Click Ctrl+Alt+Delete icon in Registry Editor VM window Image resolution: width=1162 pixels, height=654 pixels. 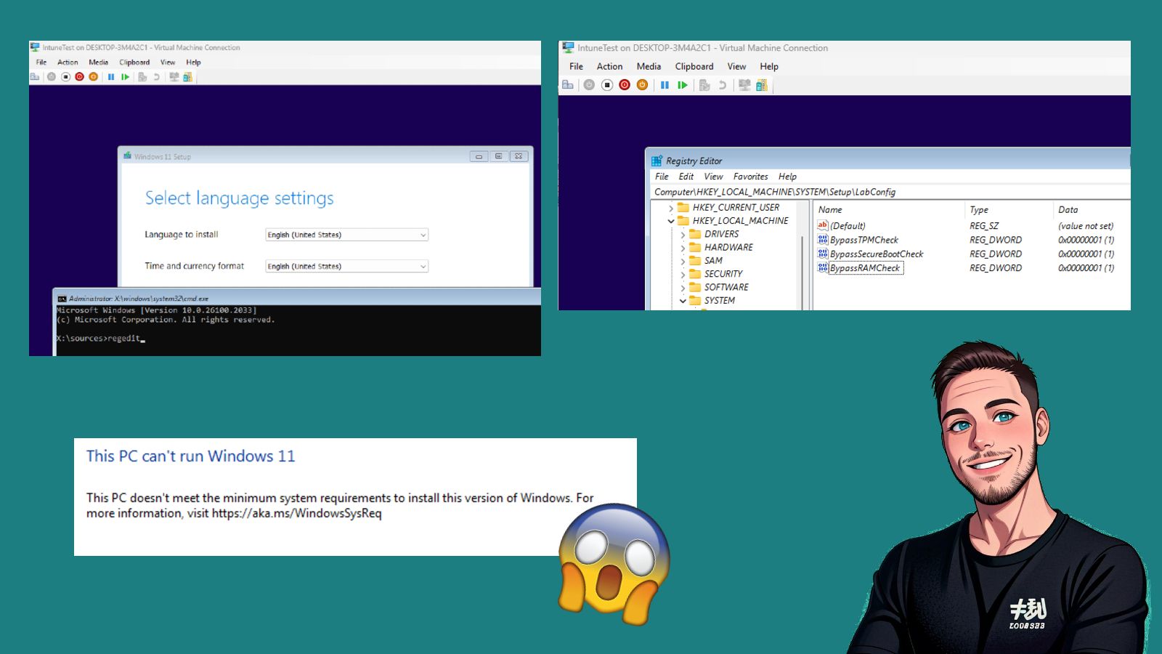(568, 85)
